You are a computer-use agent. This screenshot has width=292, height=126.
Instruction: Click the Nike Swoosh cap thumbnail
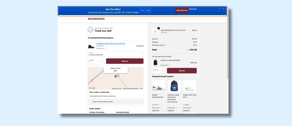[x=156, y=32]
